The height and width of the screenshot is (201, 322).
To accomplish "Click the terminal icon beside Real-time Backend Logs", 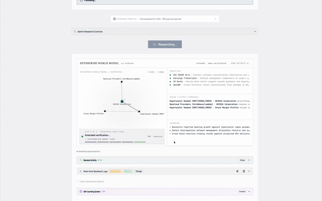I will [81, 171].
